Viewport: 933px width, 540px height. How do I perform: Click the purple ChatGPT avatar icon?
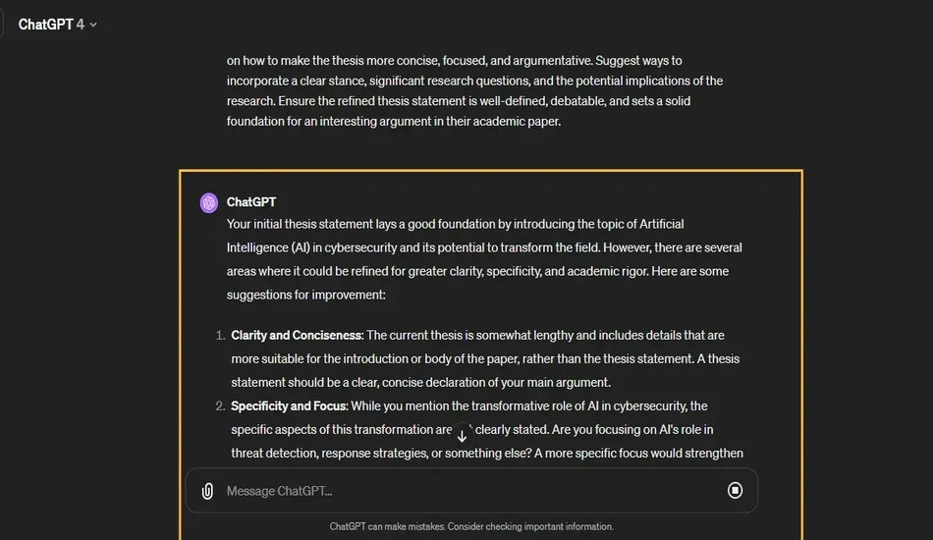coord(209,203)
